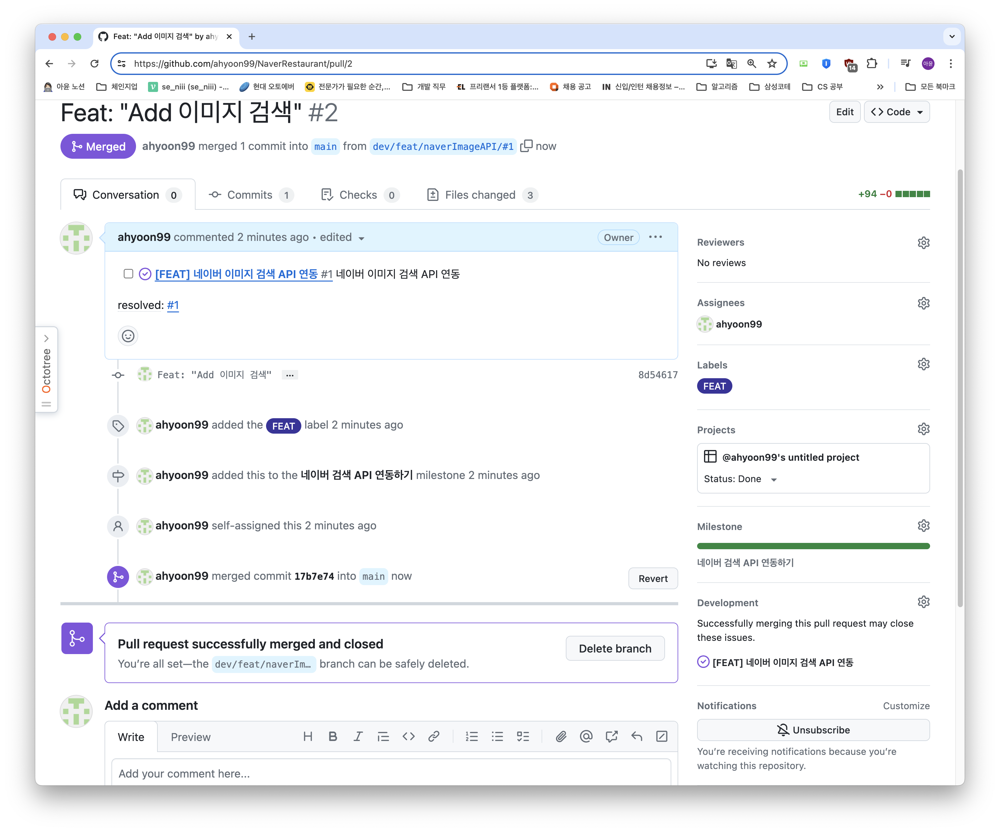Expand the Octotree sidebar panel

[x=46, y=339]
